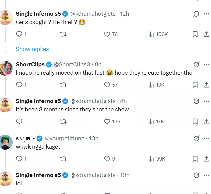The width and height of the screenshot is (211, 194).
Task: Like the "It's been 8 months" tweet
Action: coord(107,122)
